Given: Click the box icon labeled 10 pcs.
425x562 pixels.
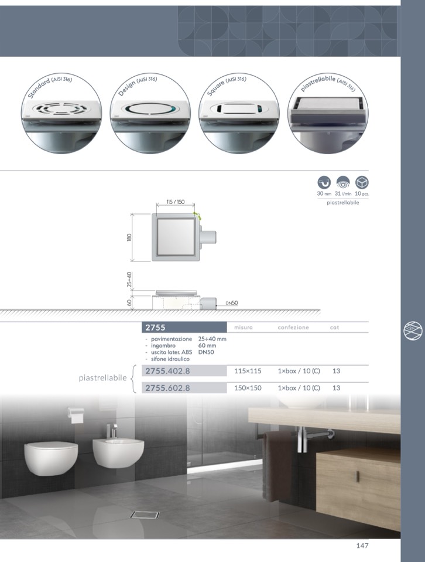Looking at the screenshot, I should pyautogui.click(x=362, y=182).
